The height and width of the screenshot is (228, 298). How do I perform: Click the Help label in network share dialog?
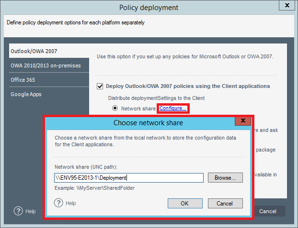tap(71, 203)
